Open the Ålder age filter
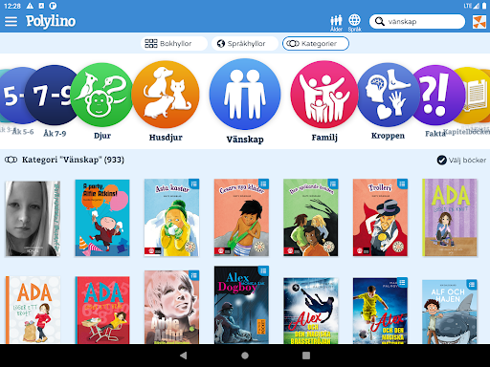490x367 pixels. click(336, 23)
